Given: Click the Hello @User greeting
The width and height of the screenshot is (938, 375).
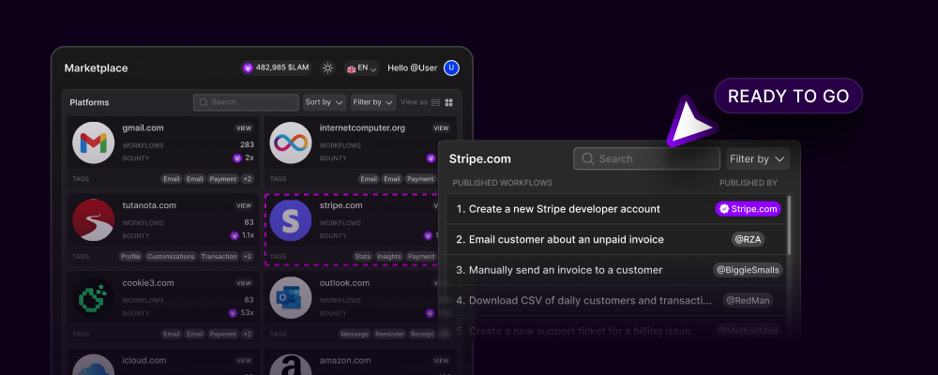Looking at the screenshot, I should [x=412, y=68].
